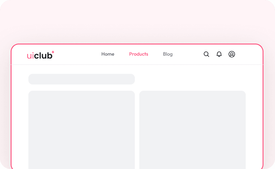Switch to the Home tab in the header
The width and height of the screenshot is (275, 169).
(108, 54)
